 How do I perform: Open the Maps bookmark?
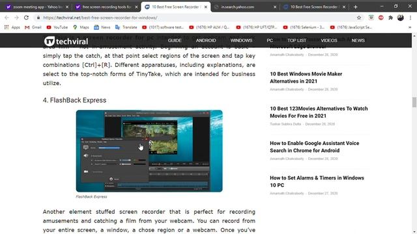point(81,27)
